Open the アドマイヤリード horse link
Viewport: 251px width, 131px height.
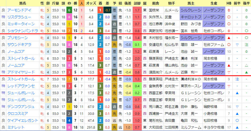(21, 72)
